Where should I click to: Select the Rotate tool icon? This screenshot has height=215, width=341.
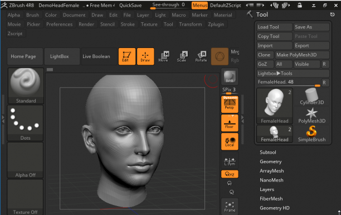click(x=201, y=56)
